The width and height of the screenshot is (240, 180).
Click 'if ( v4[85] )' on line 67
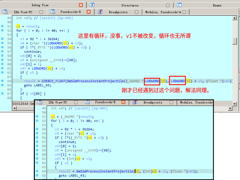pos(33,94)
